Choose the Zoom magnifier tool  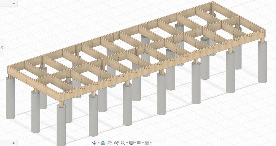pyautogui.click(x=116, y=143)
